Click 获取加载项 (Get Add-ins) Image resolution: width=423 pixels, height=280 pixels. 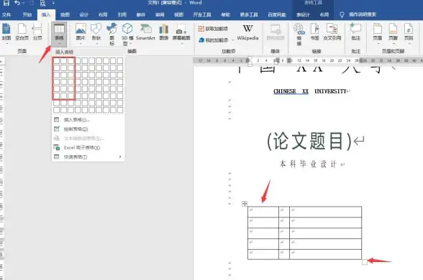(x=213, y=29)
